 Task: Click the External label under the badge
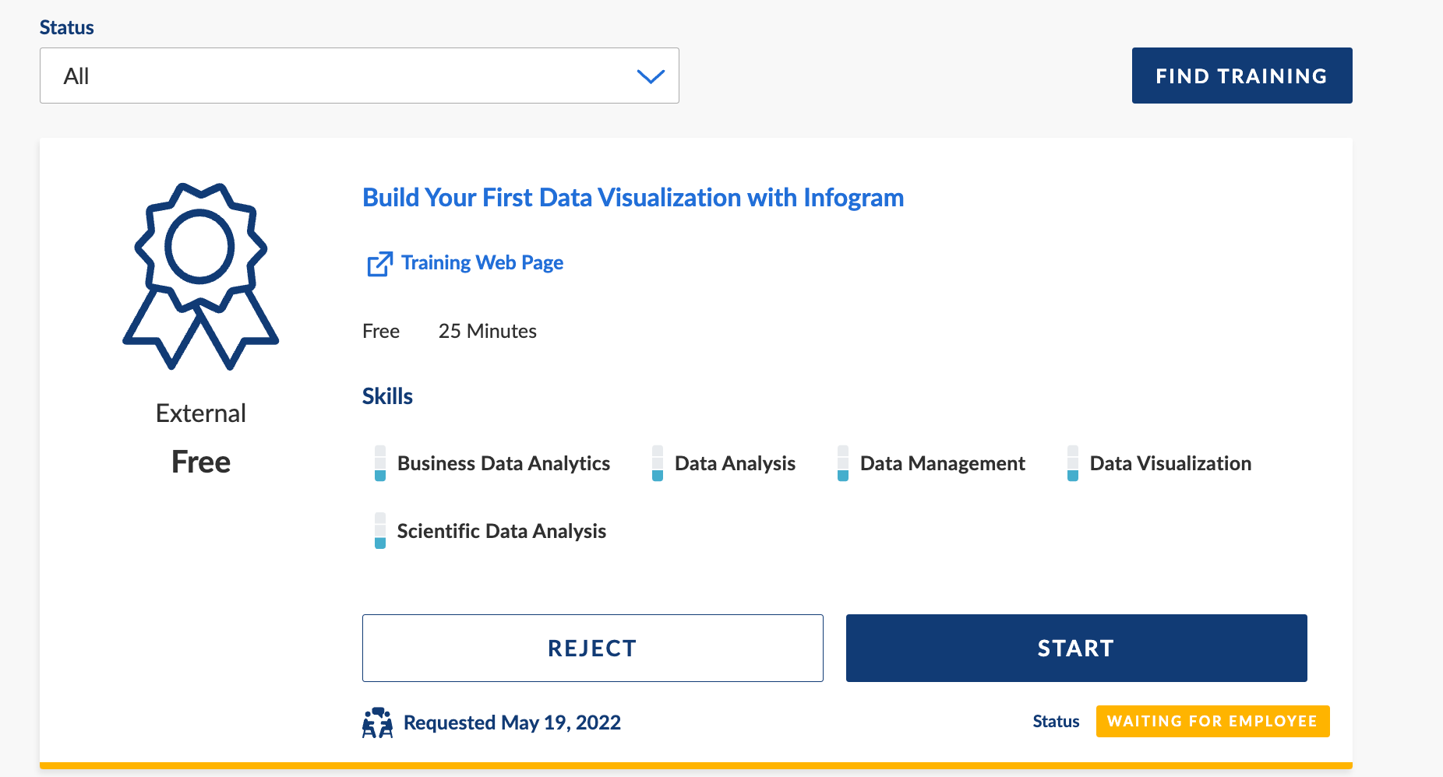click(201, 413)
